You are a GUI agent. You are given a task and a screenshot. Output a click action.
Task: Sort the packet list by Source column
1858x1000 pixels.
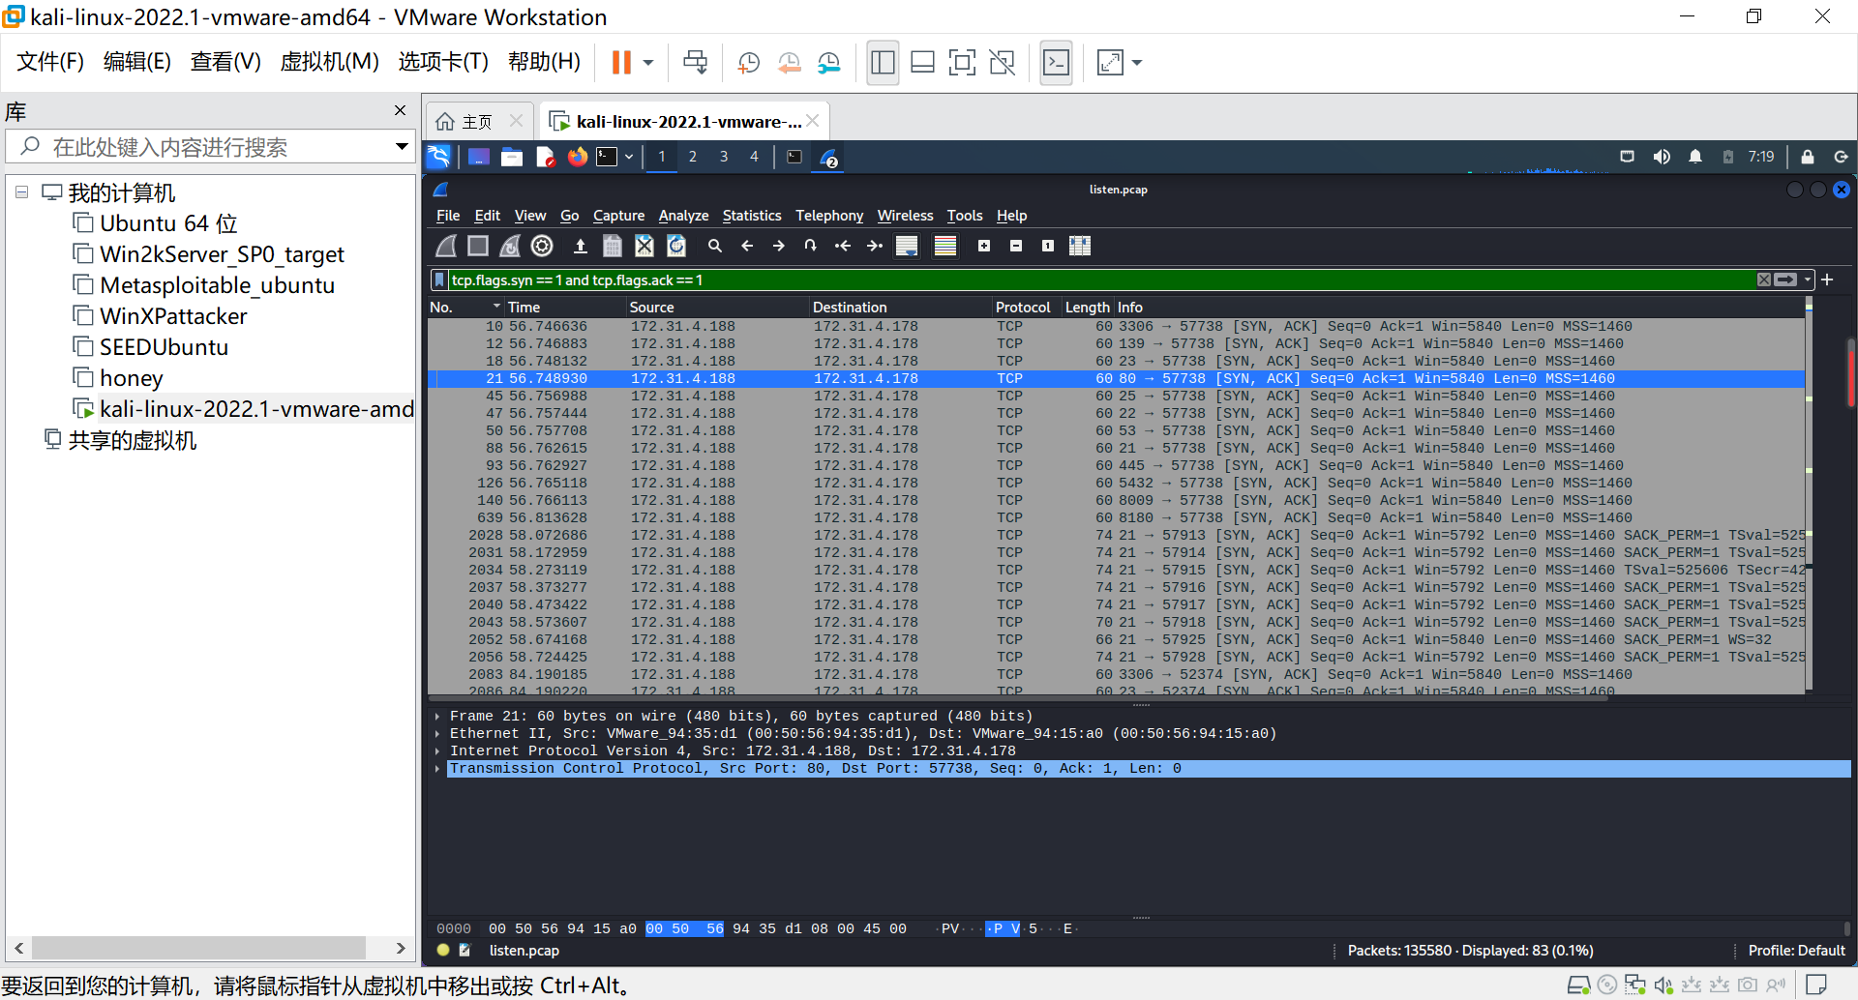[717, 308]
